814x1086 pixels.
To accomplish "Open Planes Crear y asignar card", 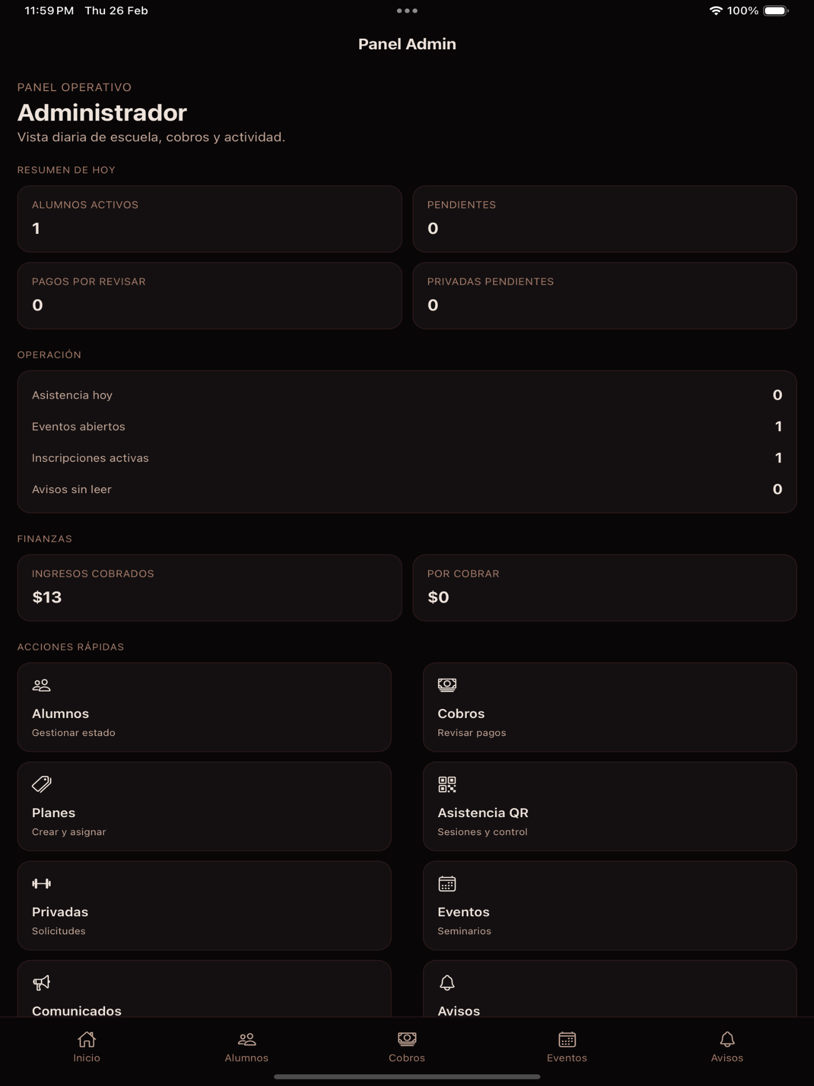I will coord(204,806).
